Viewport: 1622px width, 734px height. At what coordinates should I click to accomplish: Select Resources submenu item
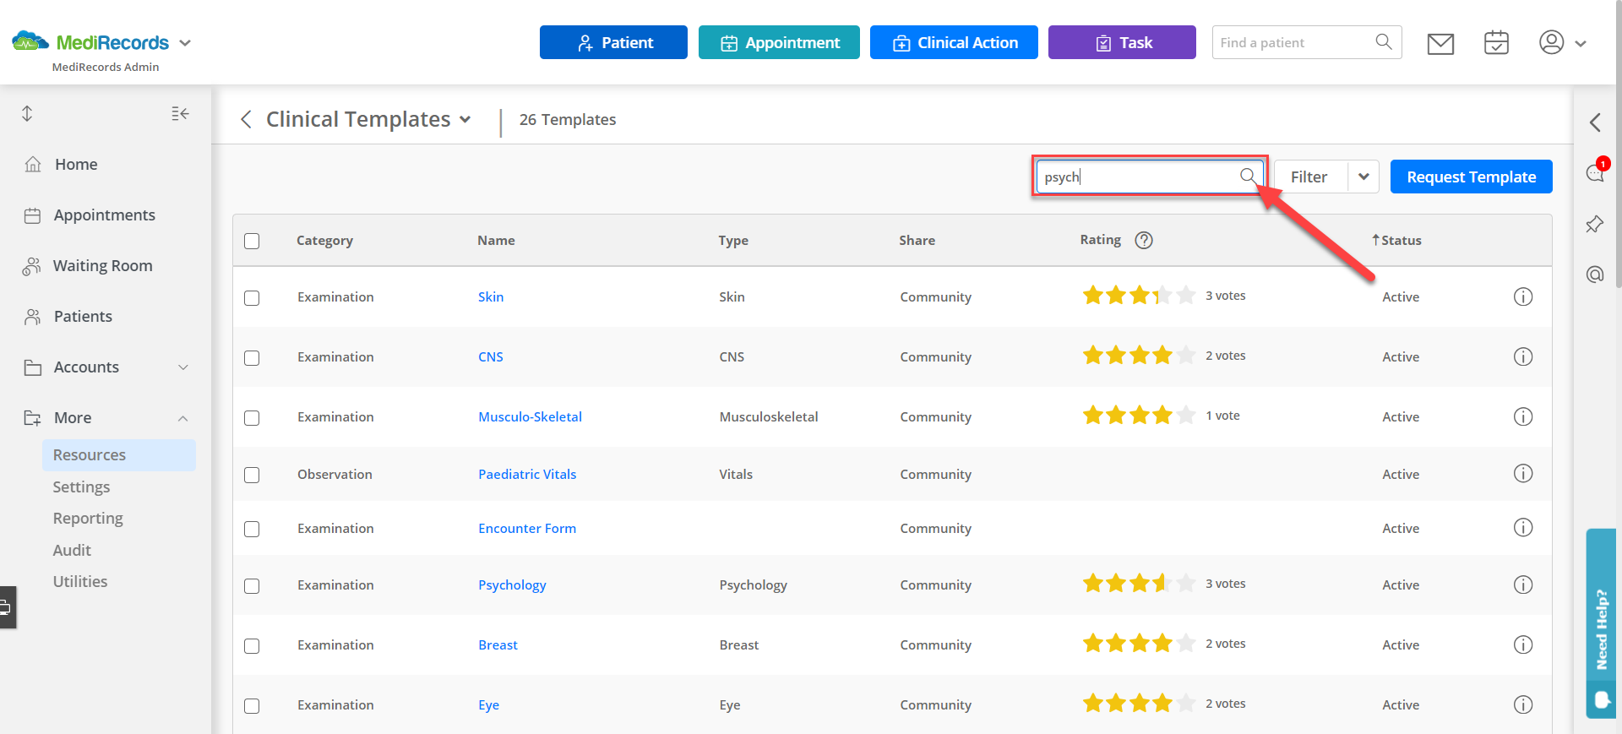pyautogui.click(x=118, y=454)
